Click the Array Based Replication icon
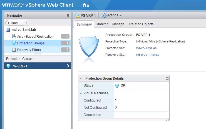The image size is (206, 129). pyautogui.click(x=14, y=36)
